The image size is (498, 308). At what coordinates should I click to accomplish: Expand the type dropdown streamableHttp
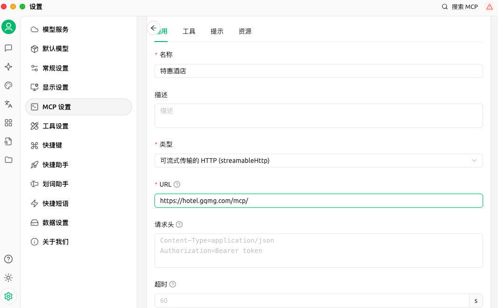pos(318,161)
